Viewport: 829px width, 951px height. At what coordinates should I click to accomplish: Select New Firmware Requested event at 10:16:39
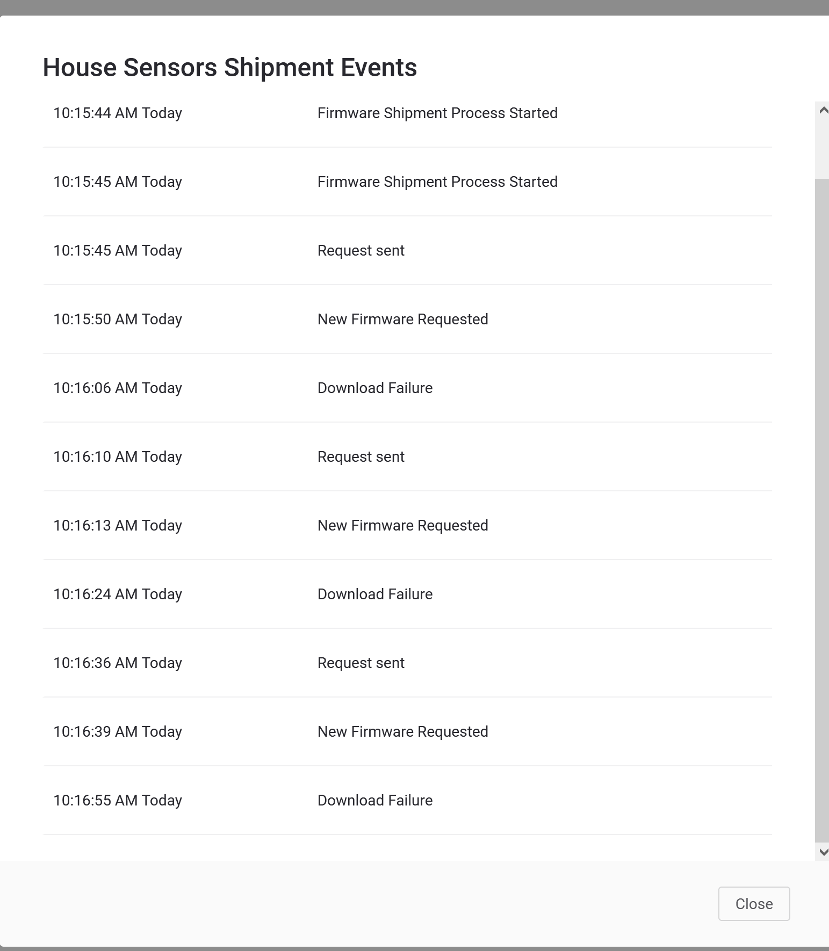tap(402, 732)
